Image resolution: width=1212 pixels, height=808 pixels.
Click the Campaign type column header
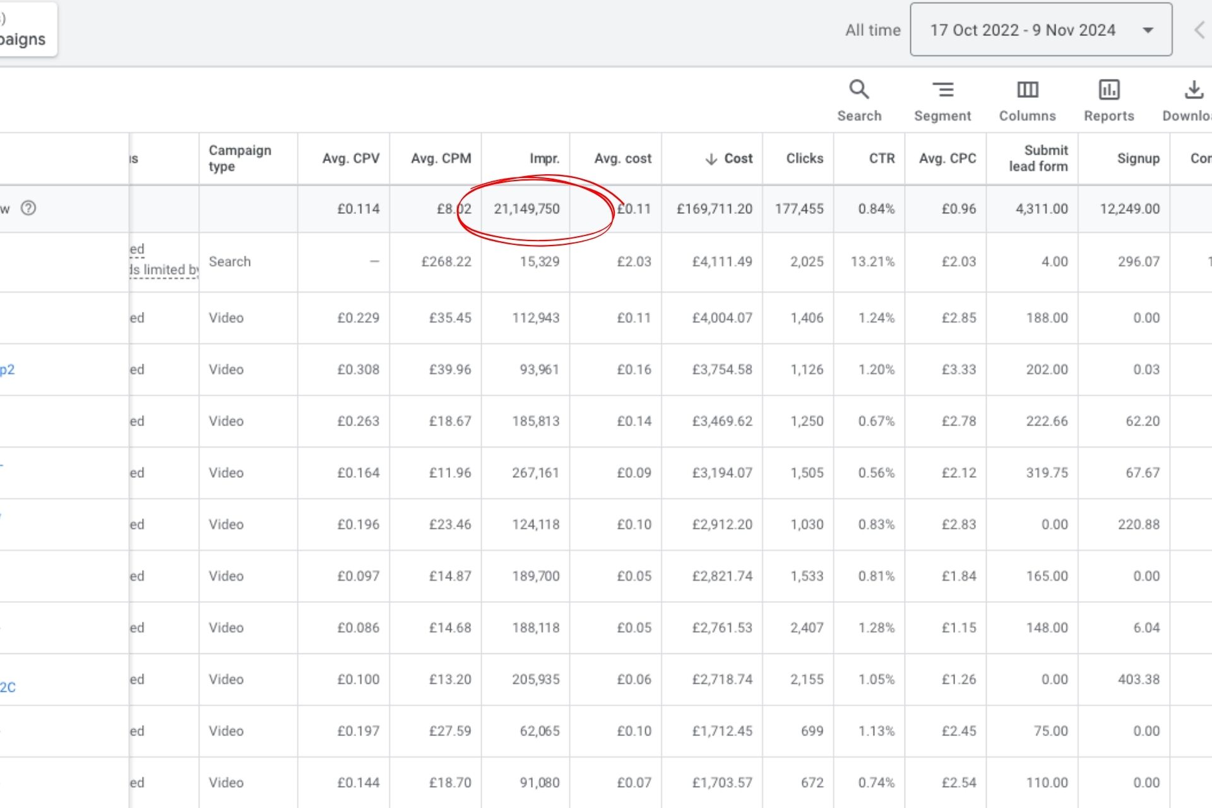240,158
